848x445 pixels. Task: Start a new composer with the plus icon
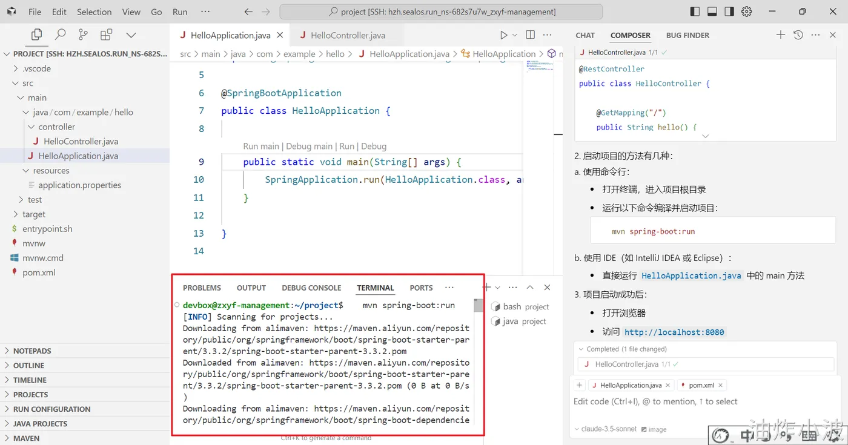pos(781,35)
